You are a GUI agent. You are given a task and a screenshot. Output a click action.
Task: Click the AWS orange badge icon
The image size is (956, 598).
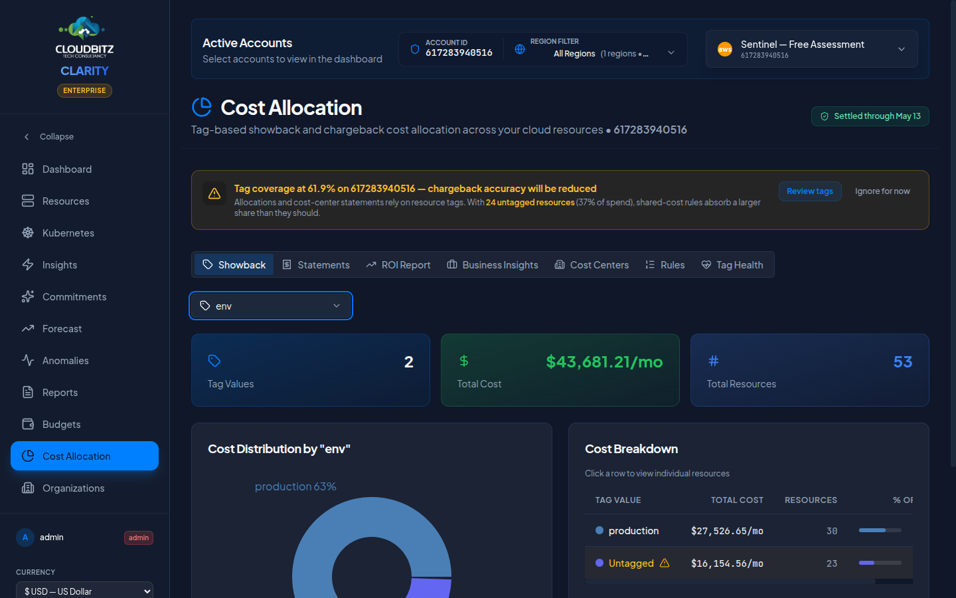(725, 49)
